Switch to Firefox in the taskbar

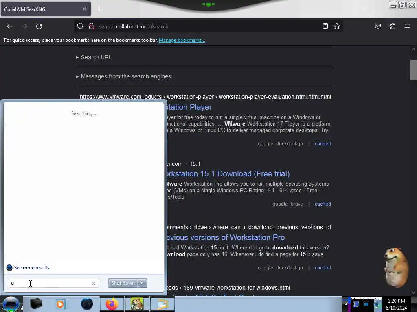[112, 304]
